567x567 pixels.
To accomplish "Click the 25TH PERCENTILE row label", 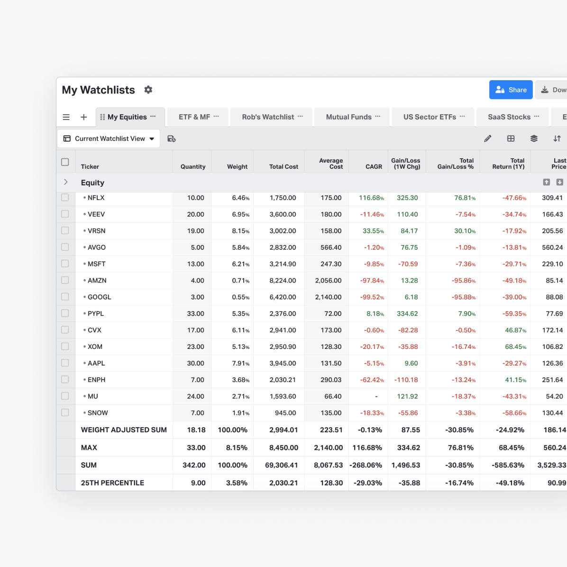I will (x=112, y=483).
